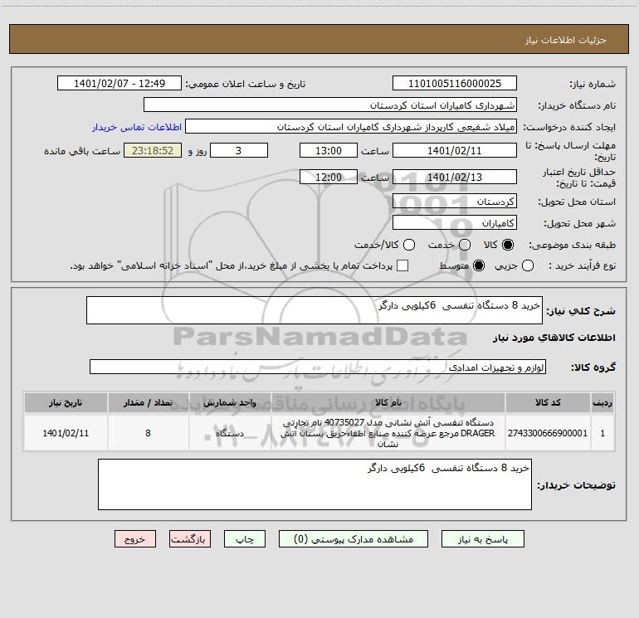
Task: Click the quantity cell showing 8
Action: point(148,433)
